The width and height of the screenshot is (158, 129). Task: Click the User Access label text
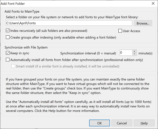tap(131, 31)
